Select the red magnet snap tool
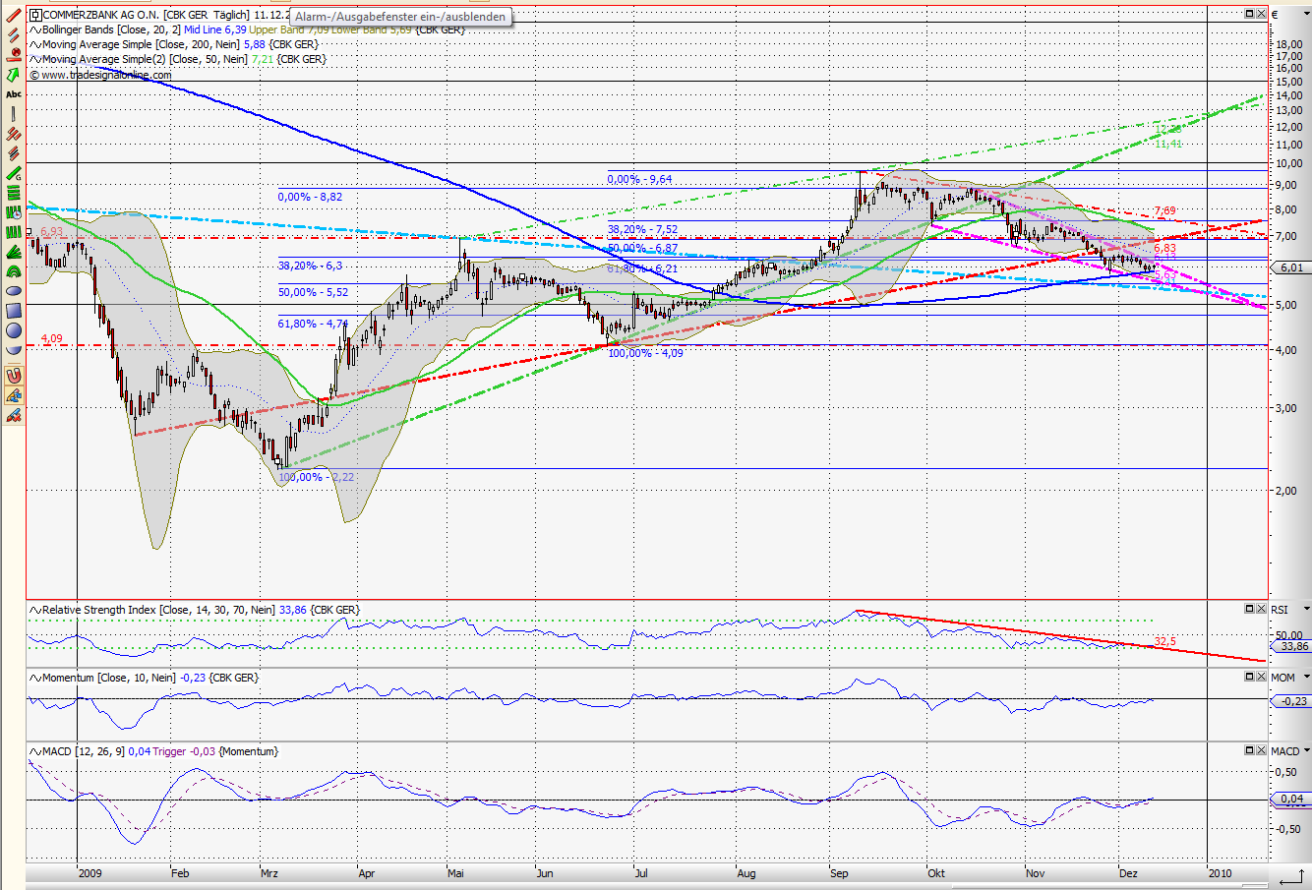1312x890 pixels. pos(14,375)
